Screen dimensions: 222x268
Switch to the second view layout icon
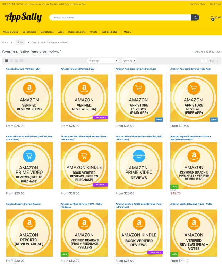(11, 61)
